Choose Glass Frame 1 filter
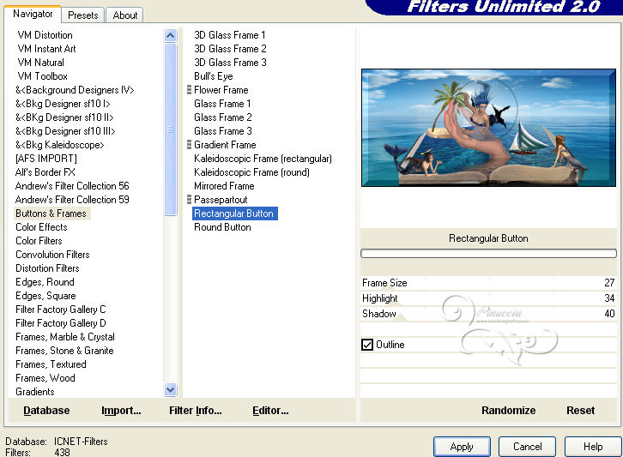The width and height of the screenshot is (623, 457). [x=222, y=104]
